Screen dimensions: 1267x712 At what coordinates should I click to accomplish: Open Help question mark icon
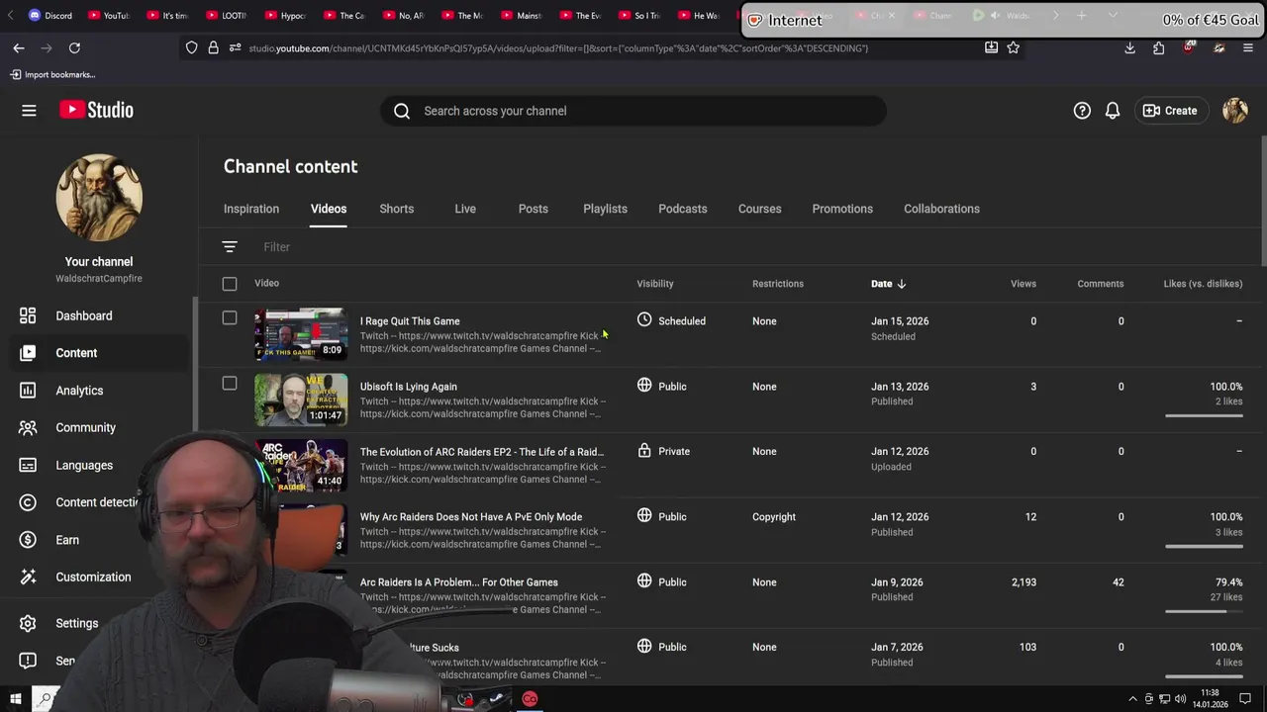1082,111
